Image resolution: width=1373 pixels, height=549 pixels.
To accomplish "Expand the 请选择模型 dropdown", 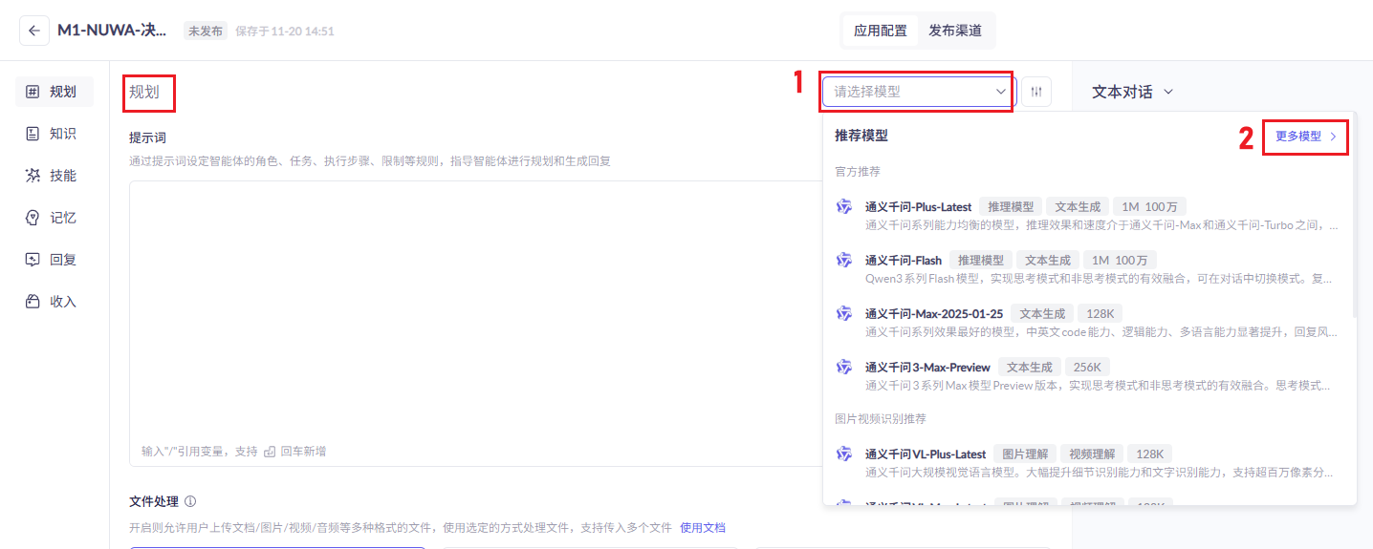I will coord(918,92).
